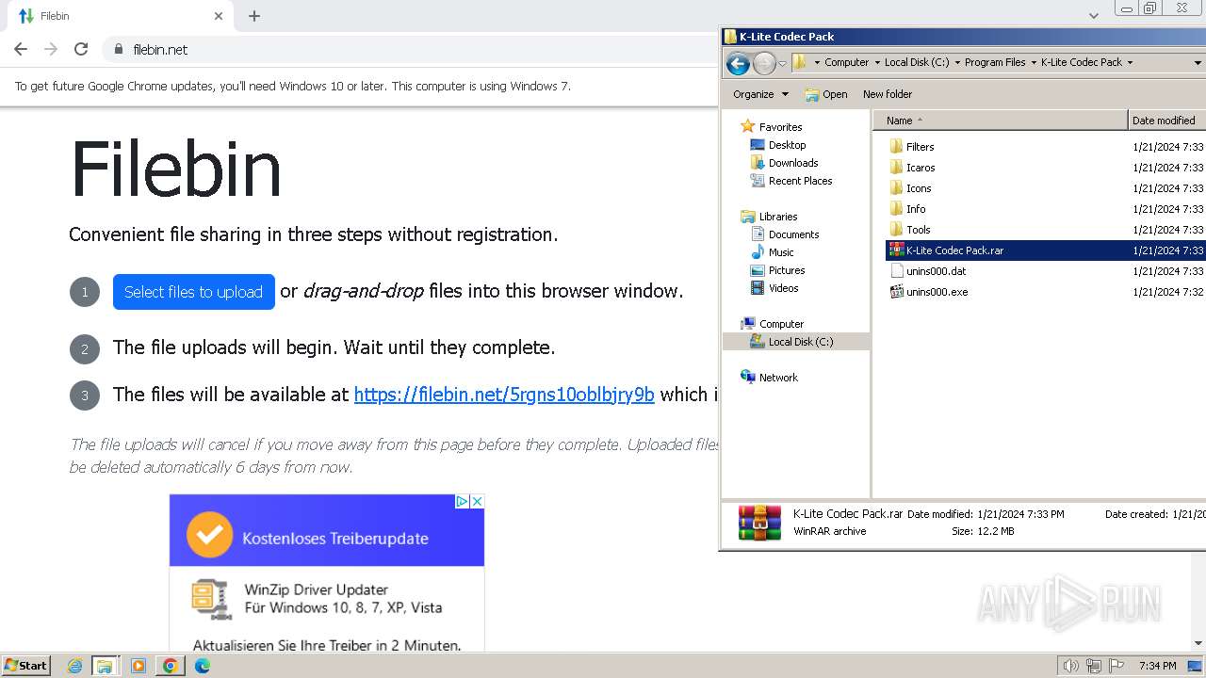Viewport: 1206px width, 678px height.
Task: Click the Kostenloses Treiberupdate ad banner
Action: 327,530
